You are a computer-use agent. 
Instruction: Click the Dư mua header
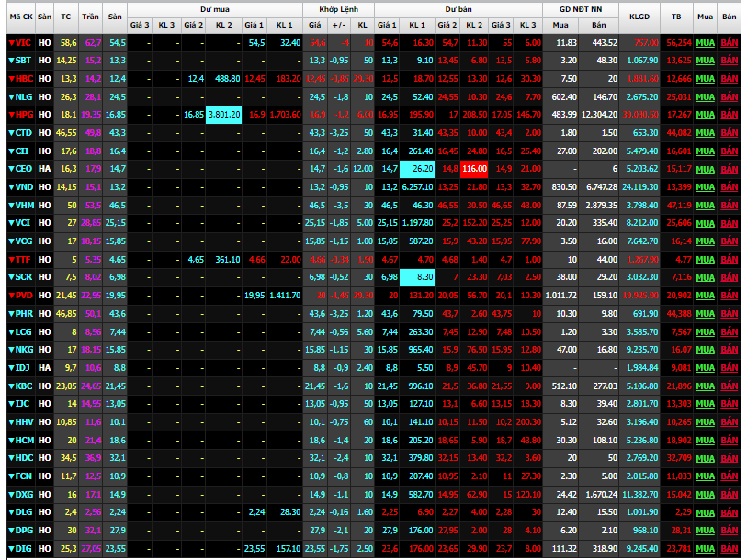215,9
